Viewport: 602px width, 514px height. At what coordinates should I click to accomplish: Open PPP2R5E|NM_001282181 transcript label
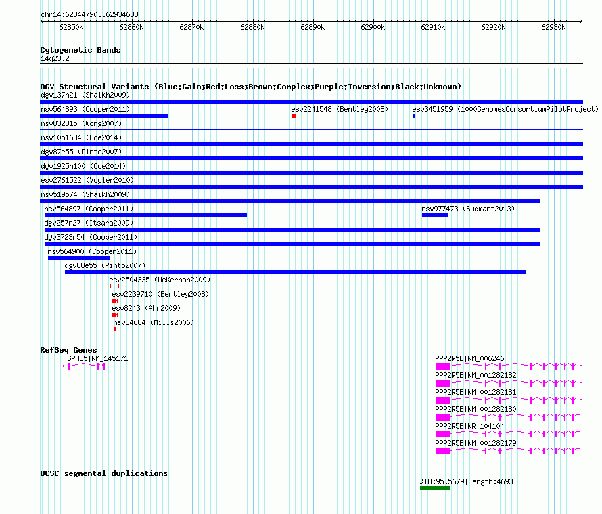tap(476, 392)
